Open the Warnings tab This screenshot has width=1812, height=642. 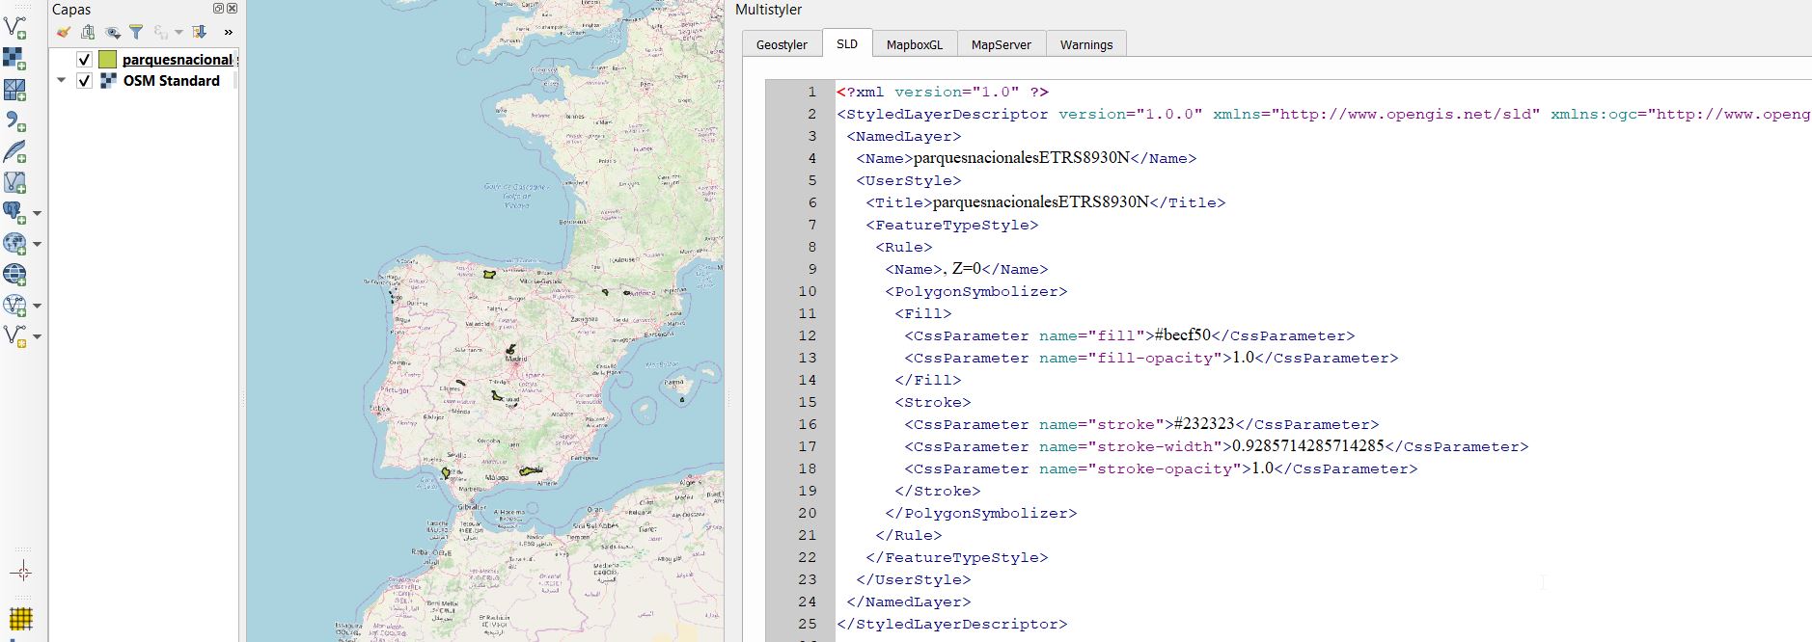(x=1085, y=44)
